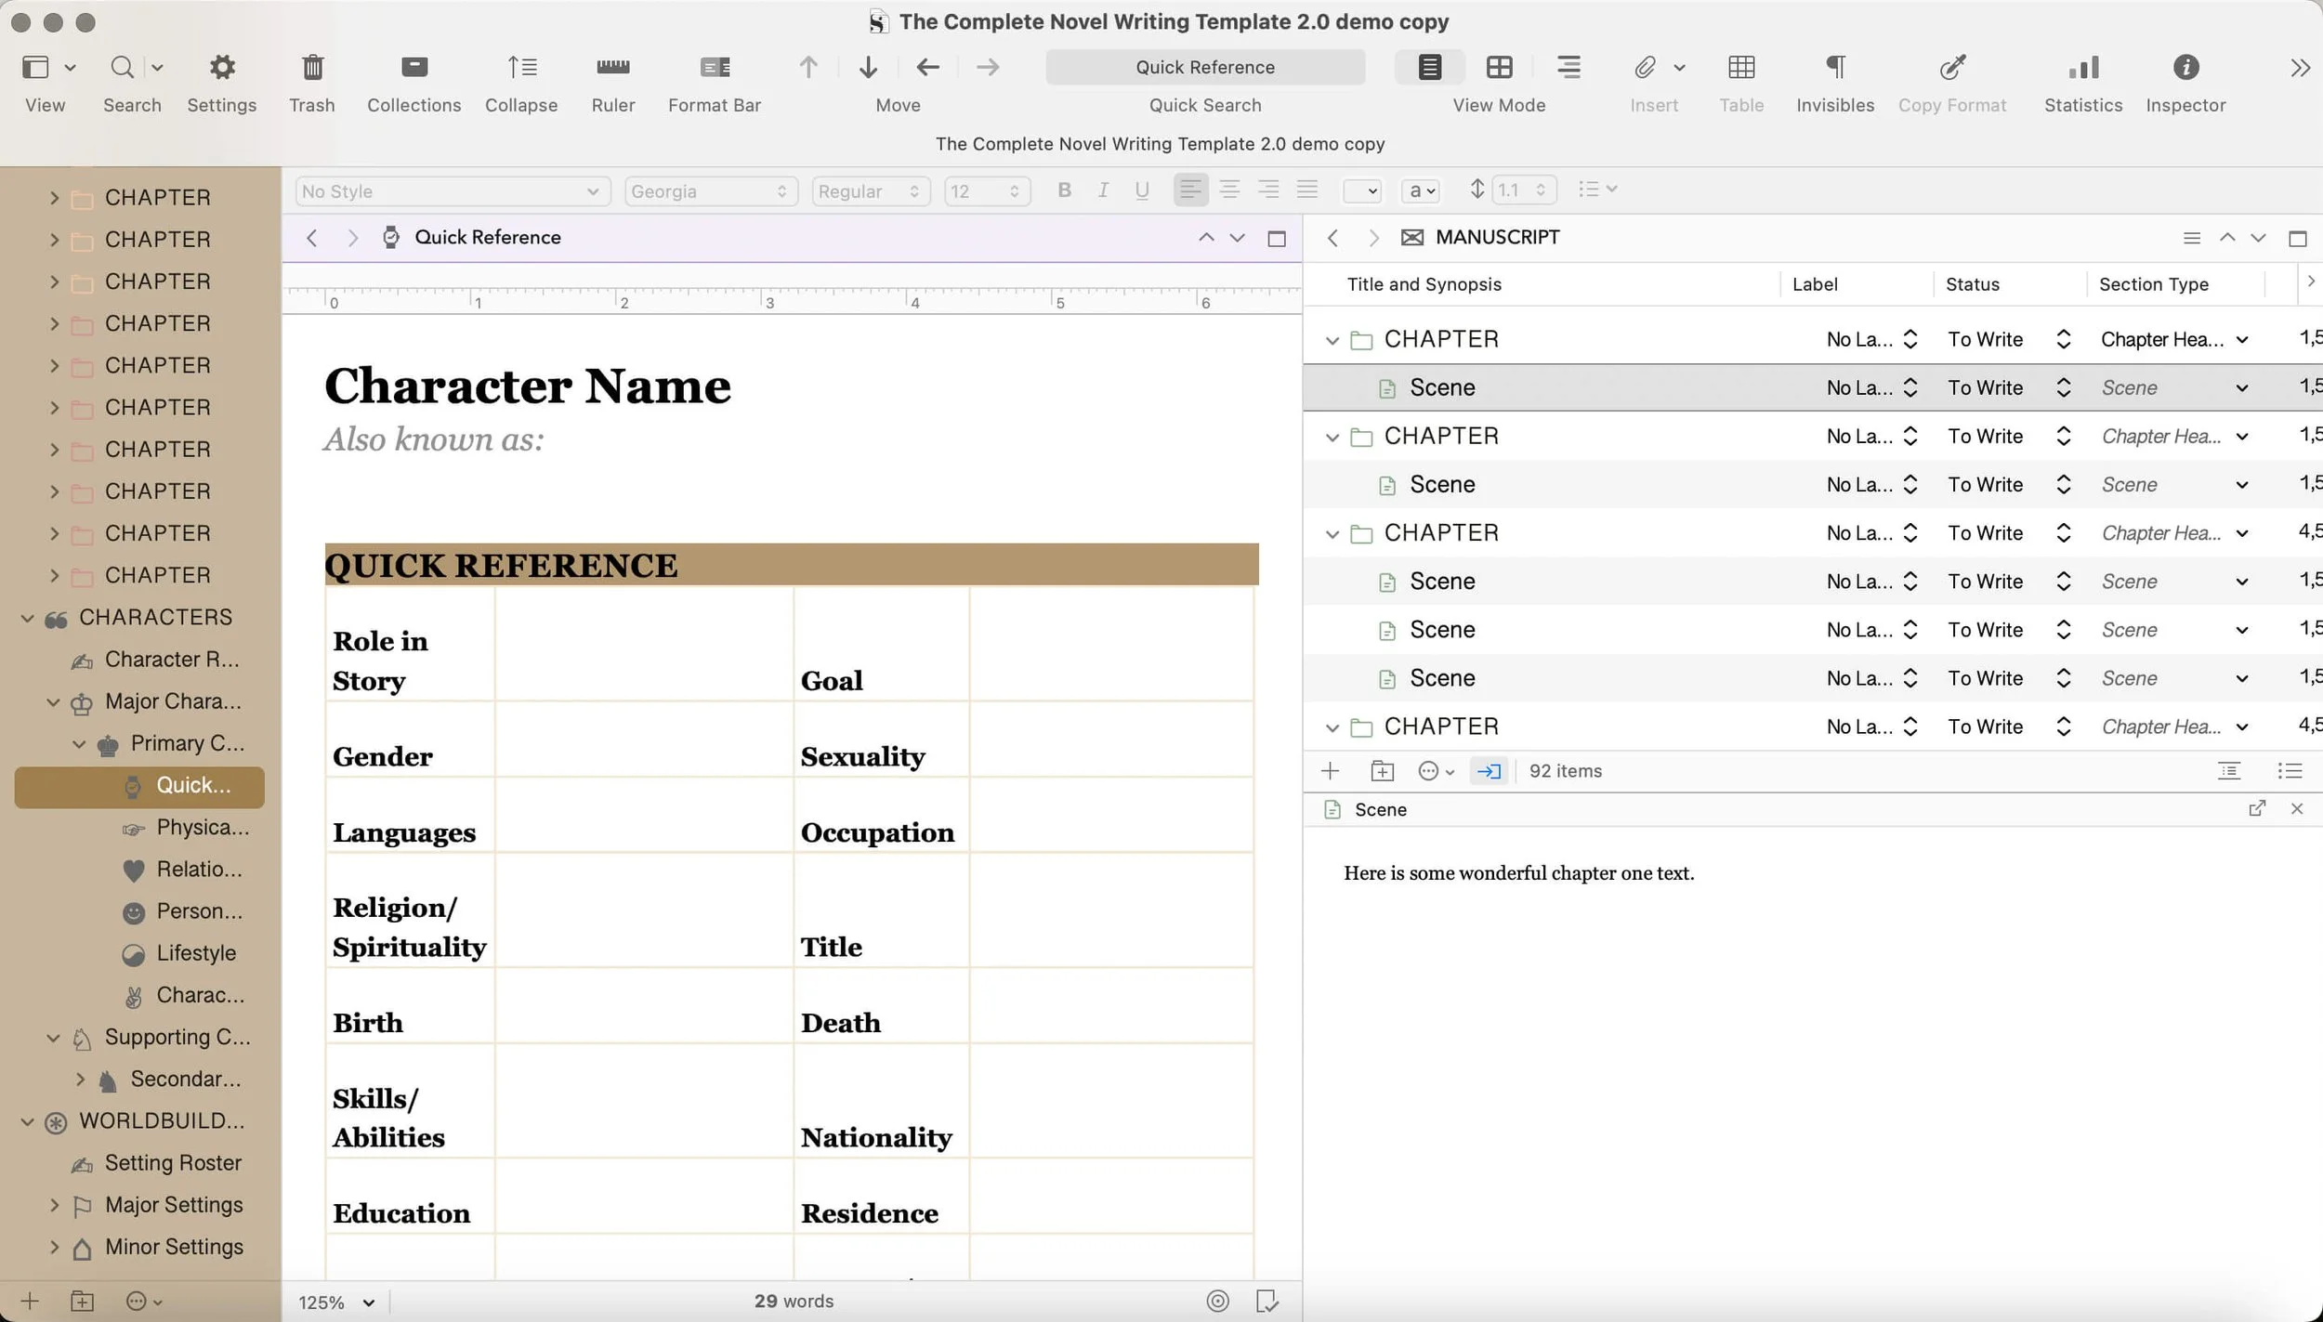This screenshot has width=2323, height=1322.
Task: Click the Section Type column header
Action: coord(2153,284)
